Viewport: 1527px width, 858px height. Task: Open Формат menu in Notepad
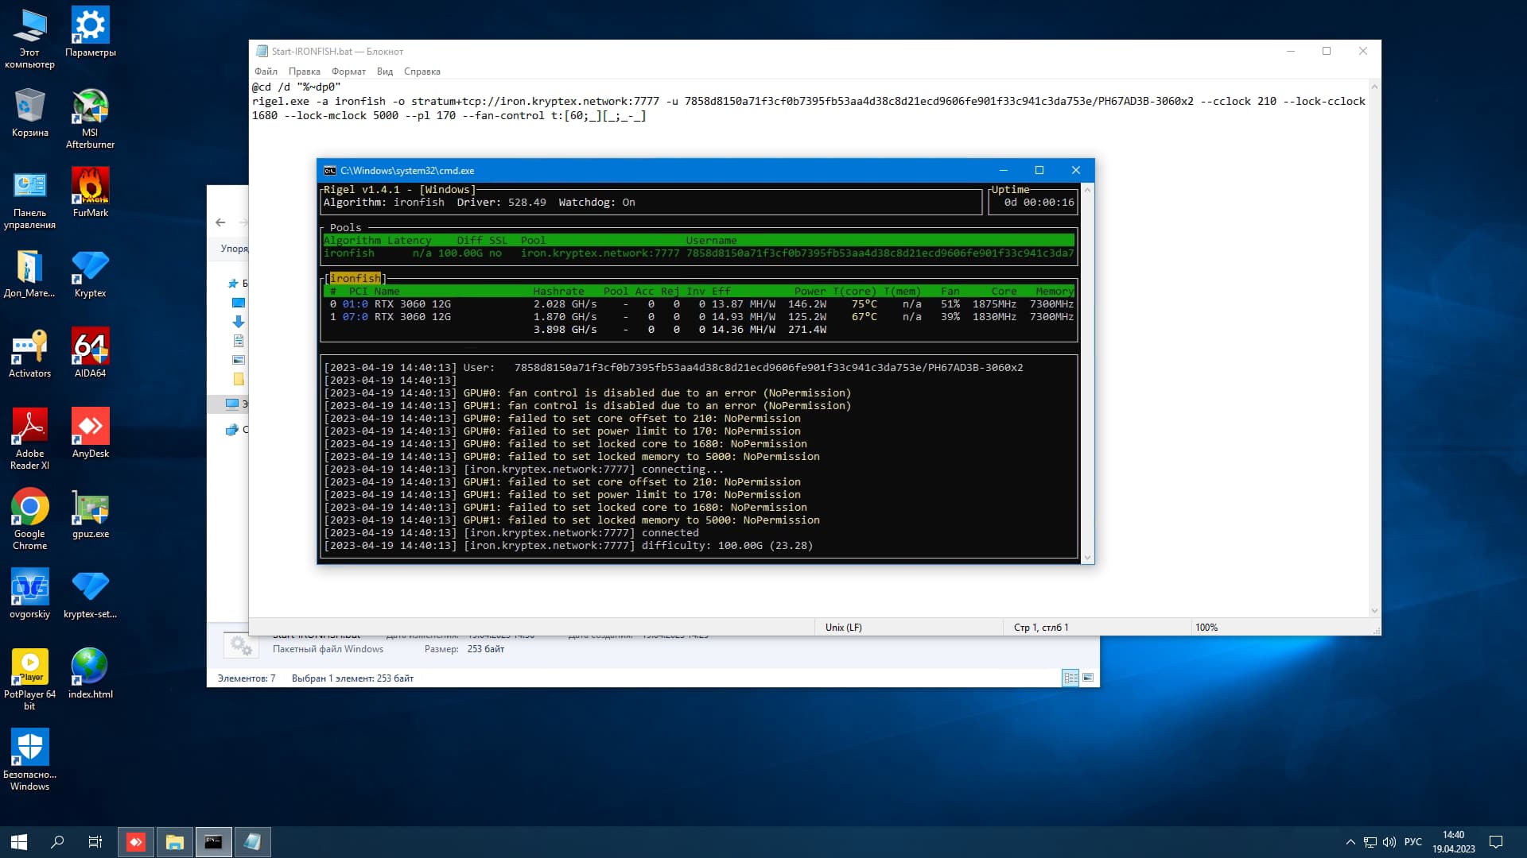tap(348, 71)
